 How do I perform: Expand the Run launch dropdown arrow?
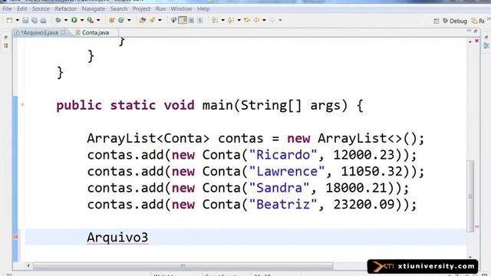point(82,21)
